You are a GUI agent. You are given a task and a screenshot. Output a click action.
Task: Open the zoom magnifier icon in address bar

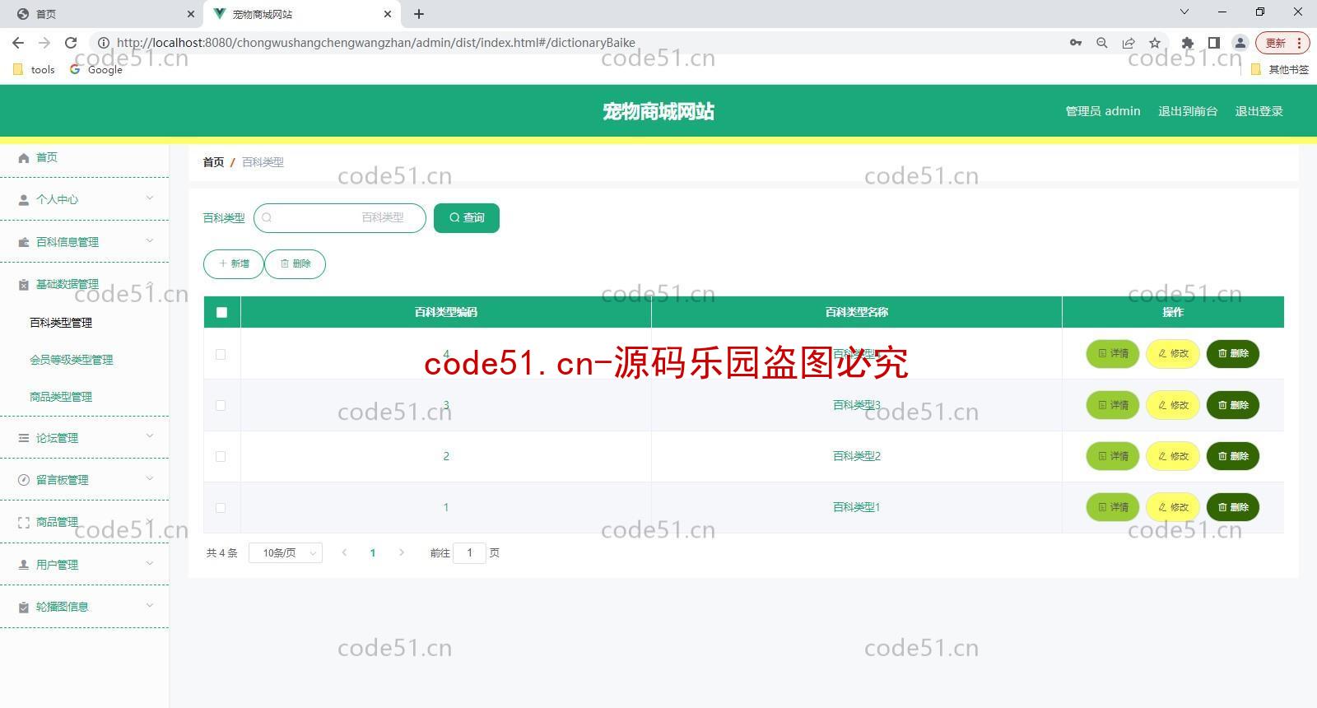click(1102, 43)
